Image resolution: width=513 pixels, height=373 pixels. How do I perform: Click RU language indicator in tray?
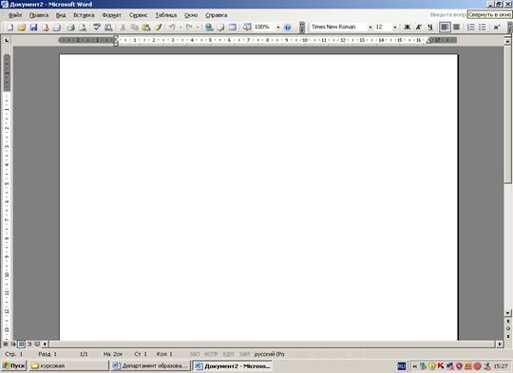coord(402,366)
